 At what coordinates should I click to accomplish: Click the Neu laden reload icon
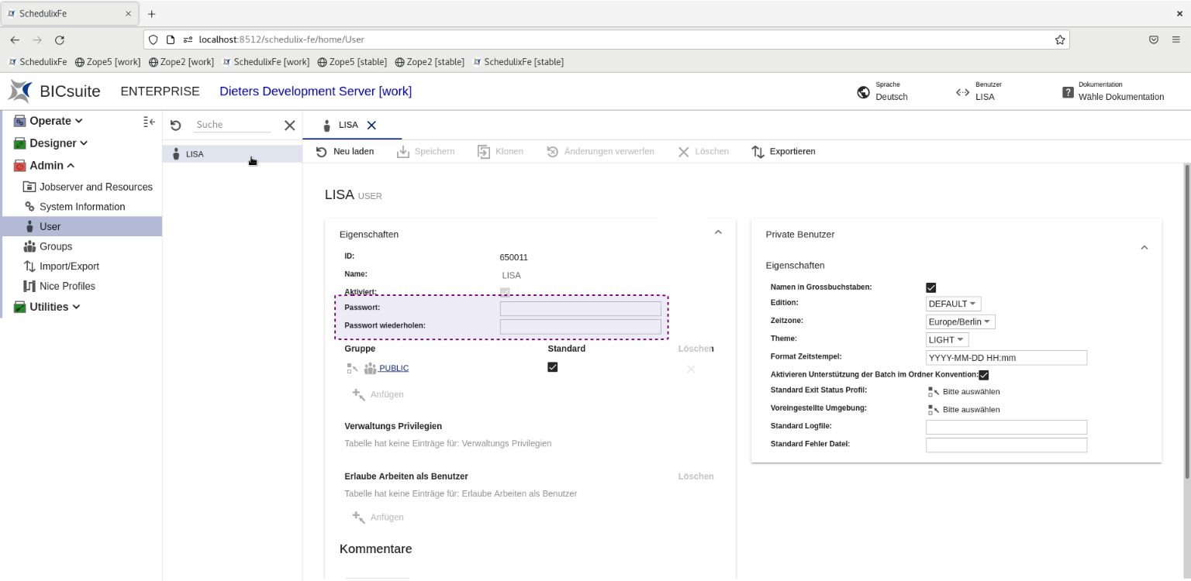322,152
